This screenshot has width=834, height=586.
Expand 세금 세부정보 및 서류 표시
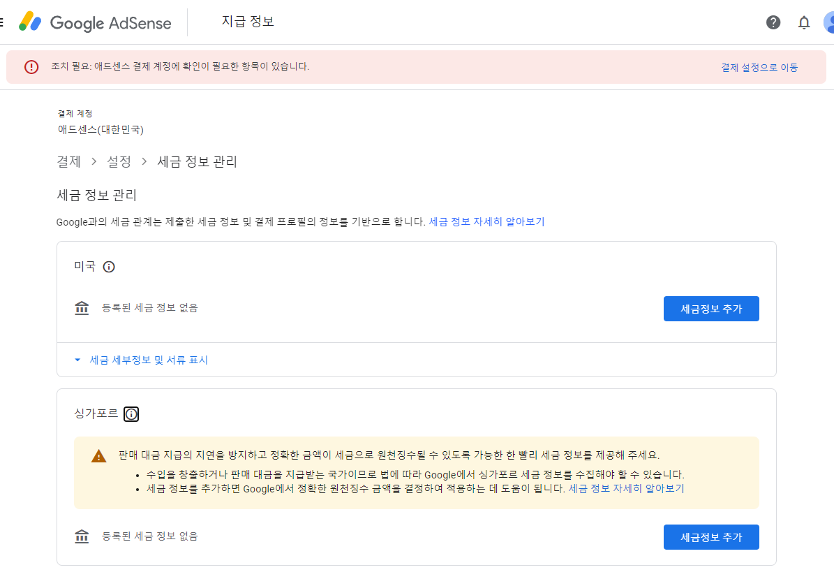pyautogui.click(x=142, y=360)
